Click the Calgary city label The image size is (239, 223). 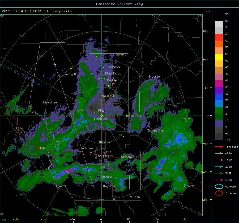[104, 156]
